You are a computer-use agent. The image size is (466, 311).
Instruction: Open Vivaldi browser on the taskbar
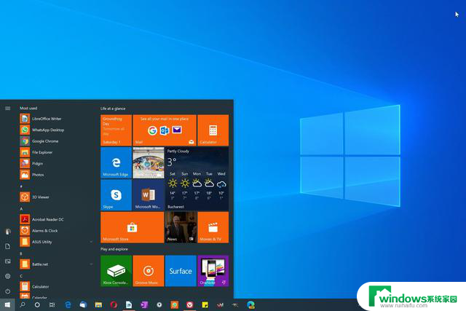tap(189, 304)
